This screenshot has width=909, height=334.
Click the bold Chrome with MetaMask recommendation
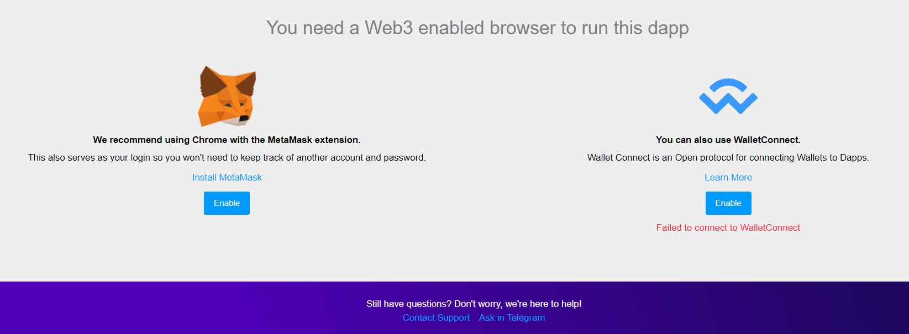click(x=227, y=140)
